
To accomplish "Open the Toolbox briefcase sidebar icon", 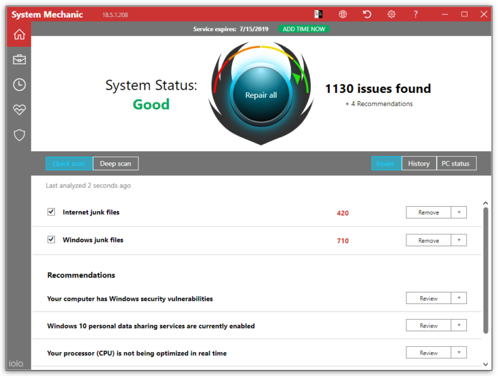I will [19, 59].
